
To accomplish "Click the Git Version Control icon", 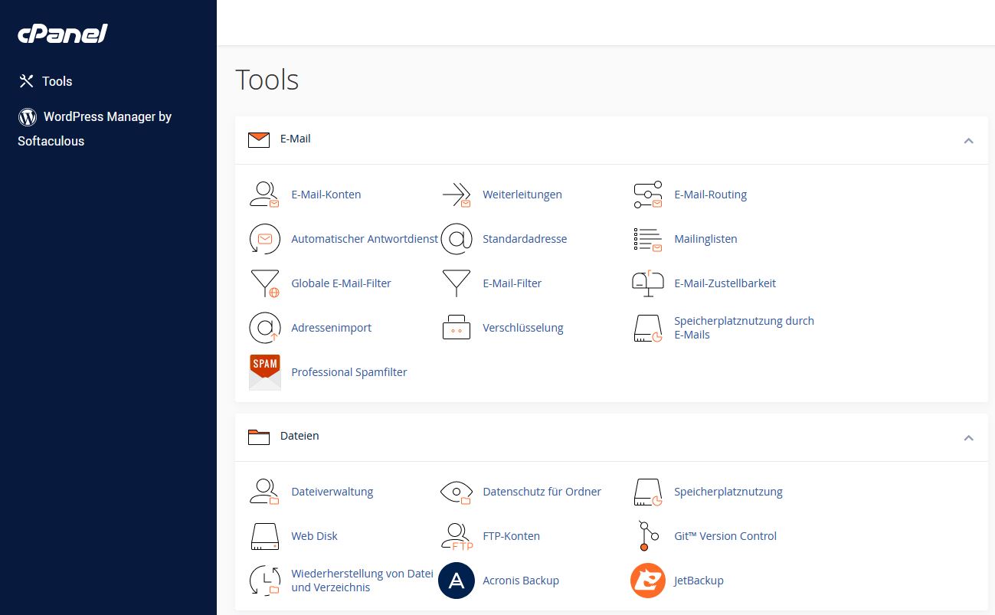I will point(647,536).
